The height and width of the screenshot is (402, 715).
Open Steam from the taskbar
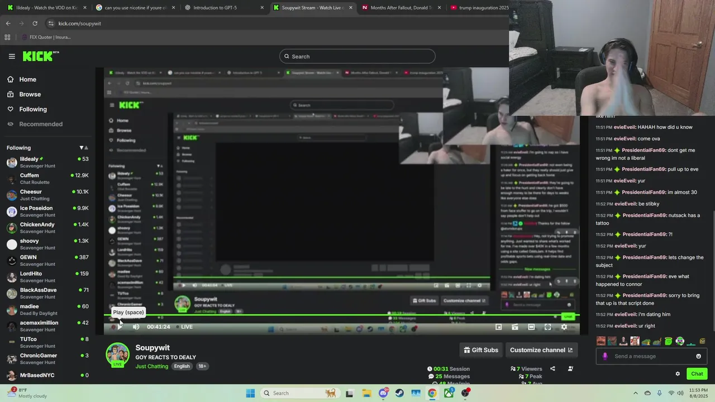pos(399,393)
